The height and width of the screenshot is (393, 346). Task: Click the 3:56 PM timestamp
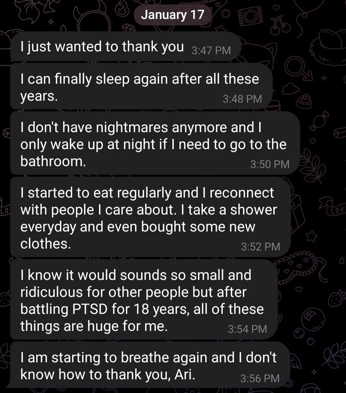(260, 378)
